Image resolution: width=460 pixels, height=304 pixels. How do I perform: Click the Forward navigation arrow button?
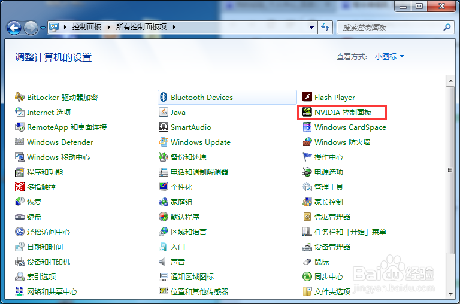click(x=31, y=28)
